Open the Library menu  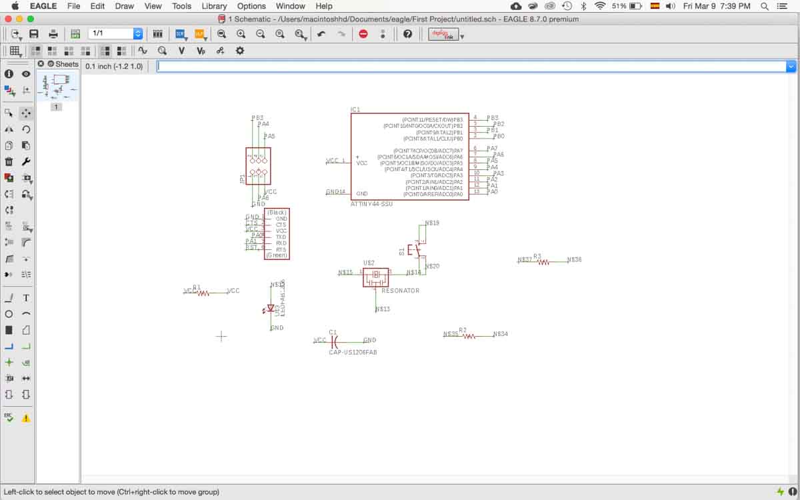pos(214,6)
